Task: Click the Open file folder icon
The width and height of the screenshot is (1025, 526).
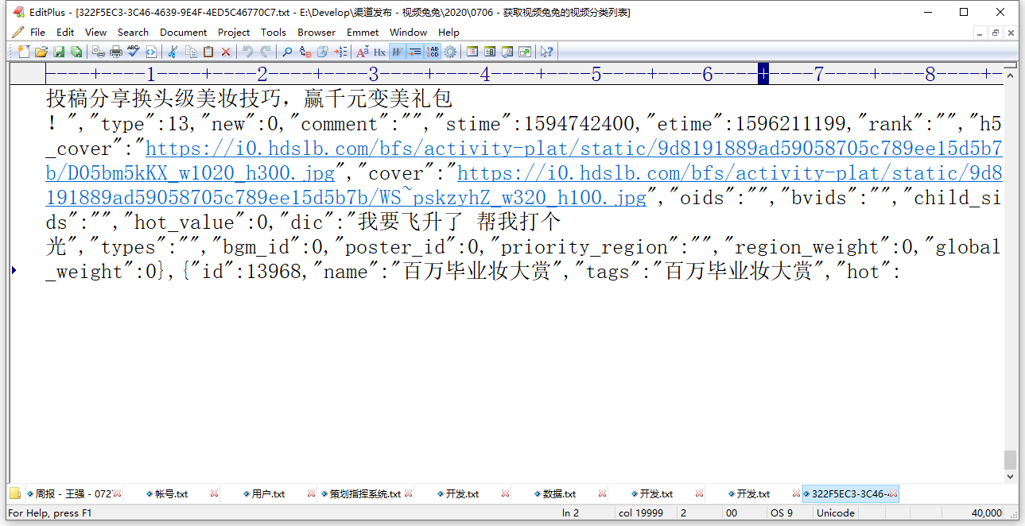Action: [x=41, y=52]
